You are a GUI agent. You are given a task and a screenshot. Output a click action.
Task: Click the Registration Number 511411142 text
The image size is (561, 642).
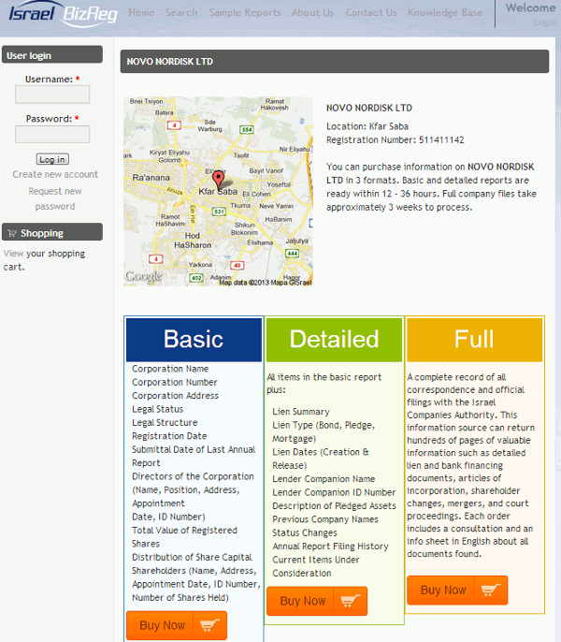[x=396, y=140]
